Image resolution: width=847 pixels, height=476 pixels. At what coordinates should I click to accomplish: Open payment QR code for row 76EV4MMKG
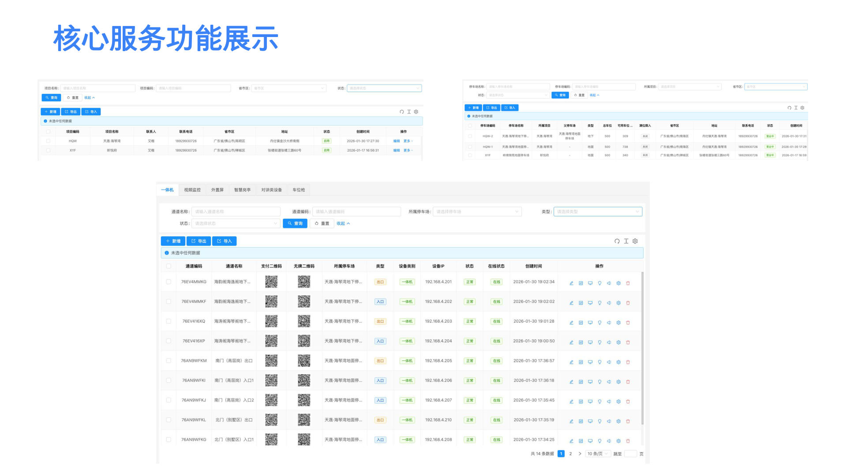point(271,282)
